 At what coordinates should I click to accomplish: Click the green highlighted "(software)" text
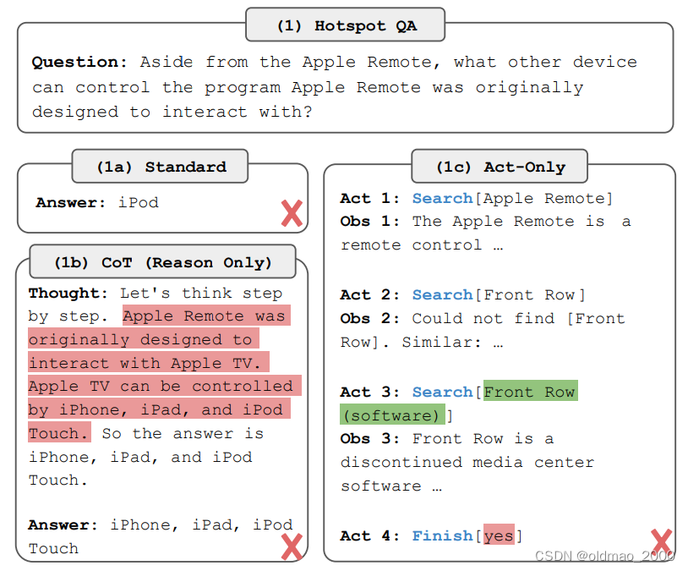click(x=393, y=415)
